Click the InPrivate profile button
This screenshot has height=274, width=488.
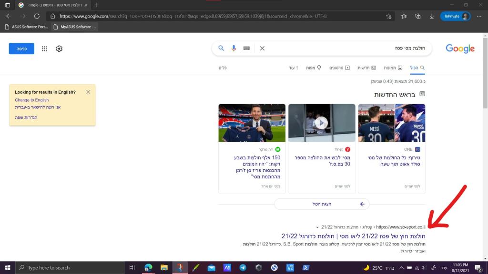pos(455,16)
